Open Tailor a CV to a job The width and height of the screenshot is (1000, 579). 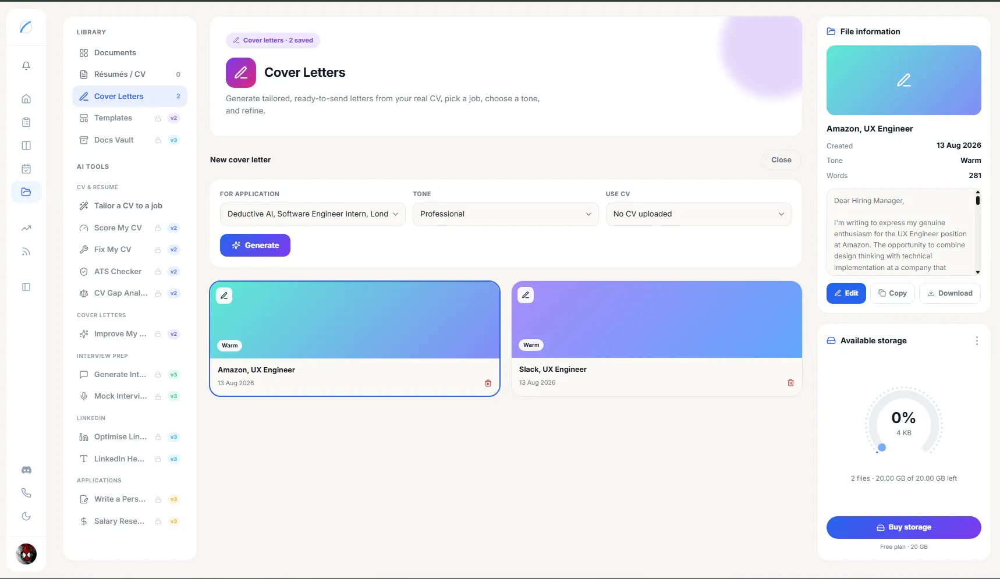point(130,206)
